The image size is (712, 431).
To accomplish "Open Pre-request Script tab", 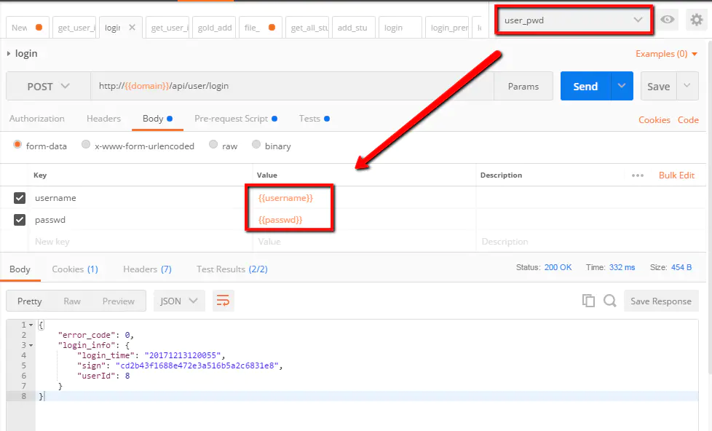I will [236, 119].
